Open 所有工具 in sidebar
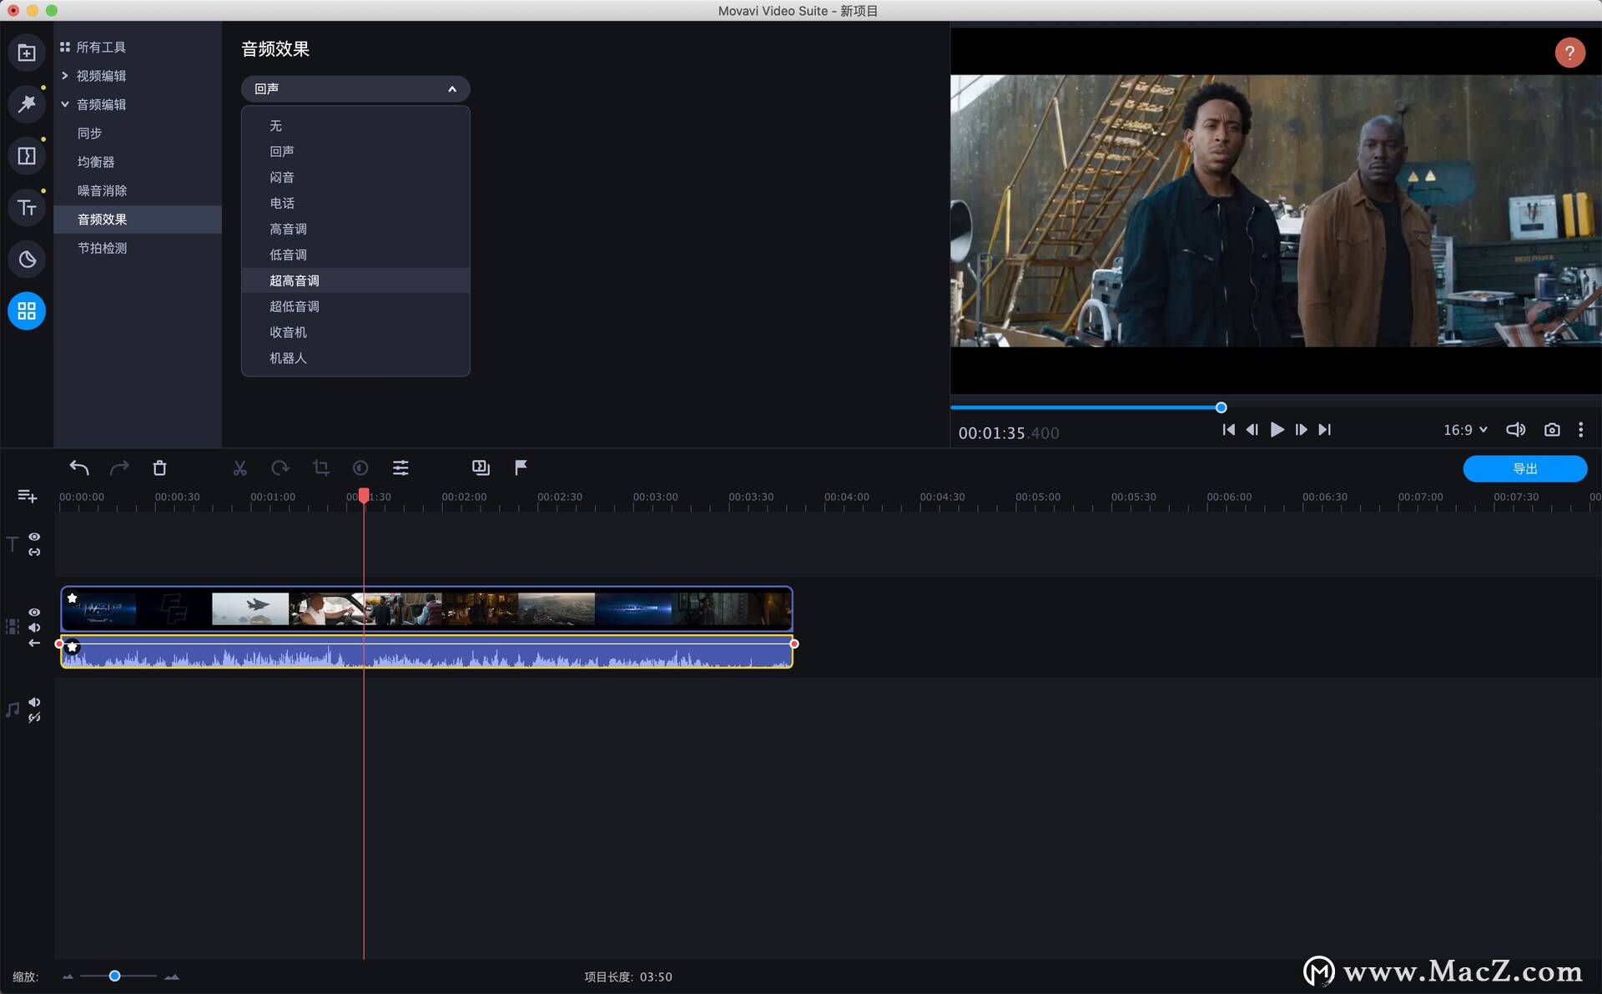Image resolution: width=1602 pixels, height=994 pixels. pos(101,48)
